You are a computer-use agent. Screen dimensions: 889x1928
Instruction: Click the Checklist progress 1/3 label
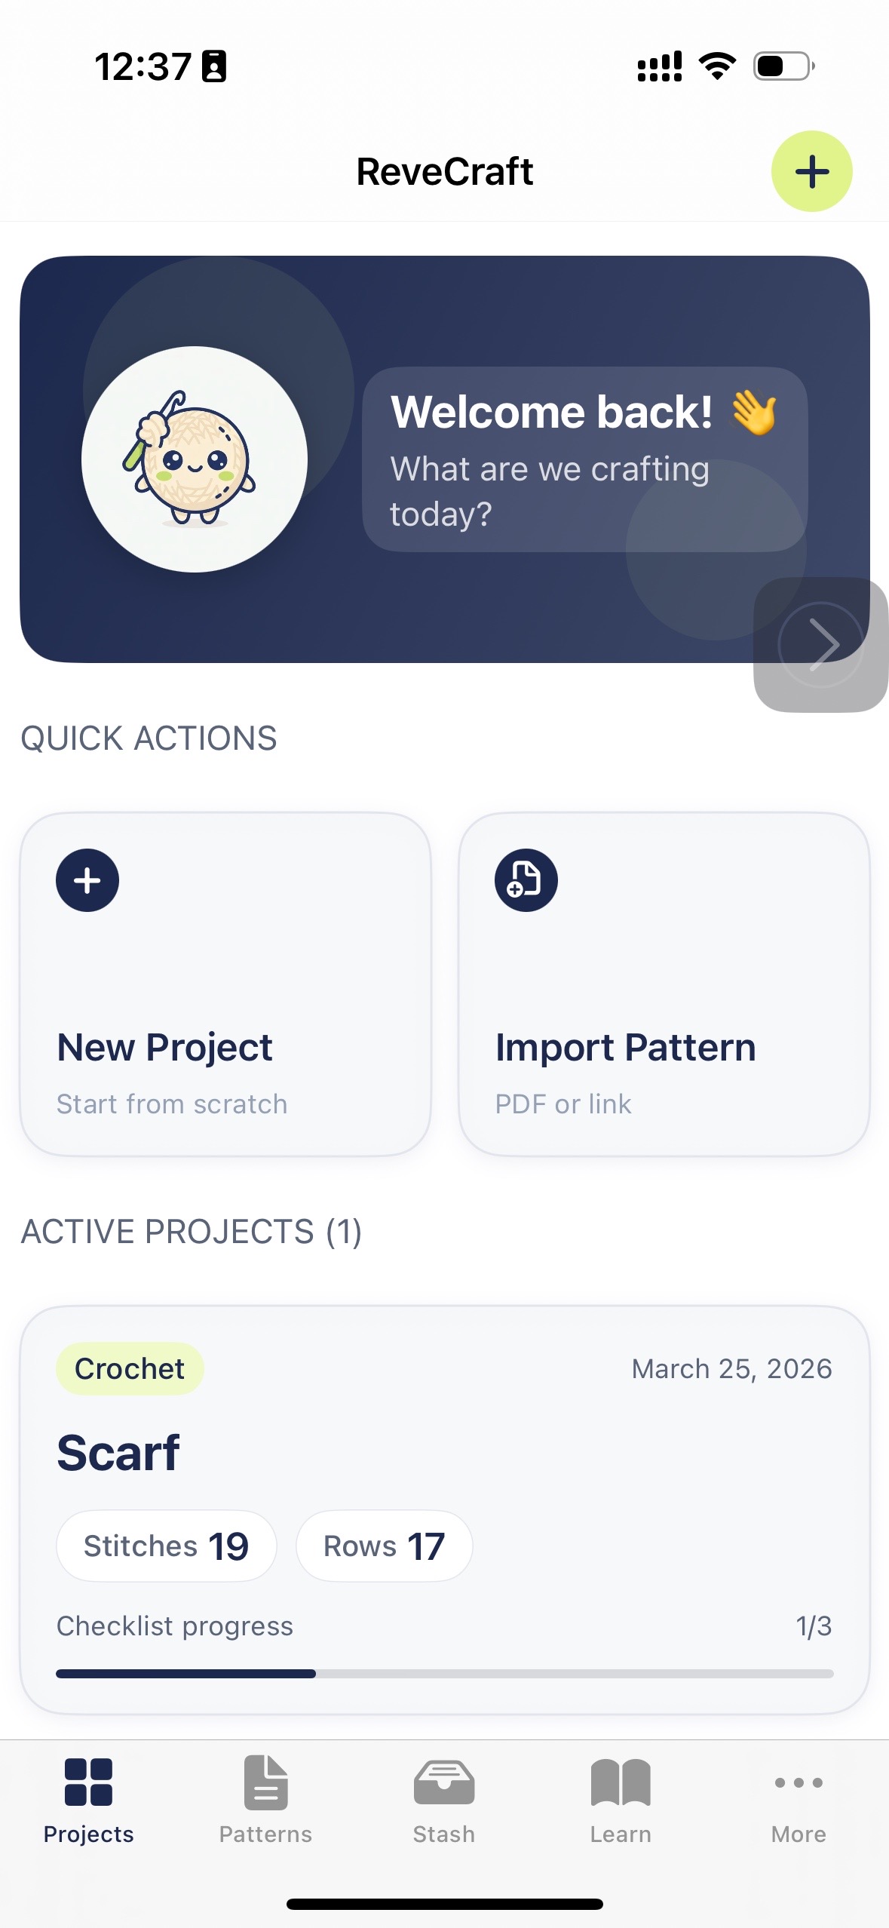[x=174, y=1626]
